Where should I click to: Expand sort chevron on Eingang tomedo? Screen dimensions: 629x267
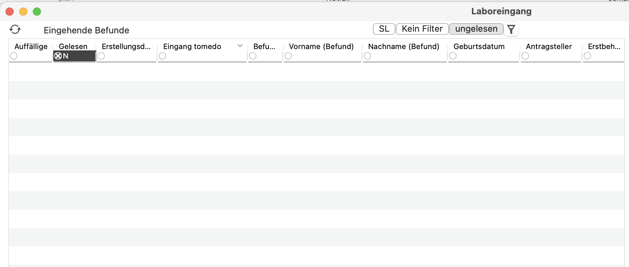tap(240, 46)
